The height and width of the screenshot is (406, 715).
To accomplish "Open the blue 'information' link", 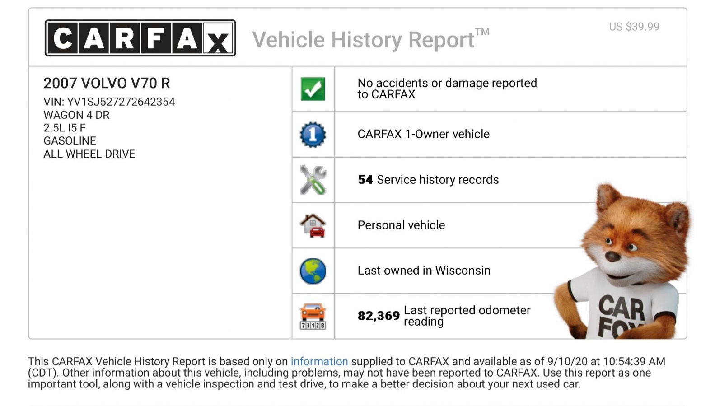I will tap(319, 361).
